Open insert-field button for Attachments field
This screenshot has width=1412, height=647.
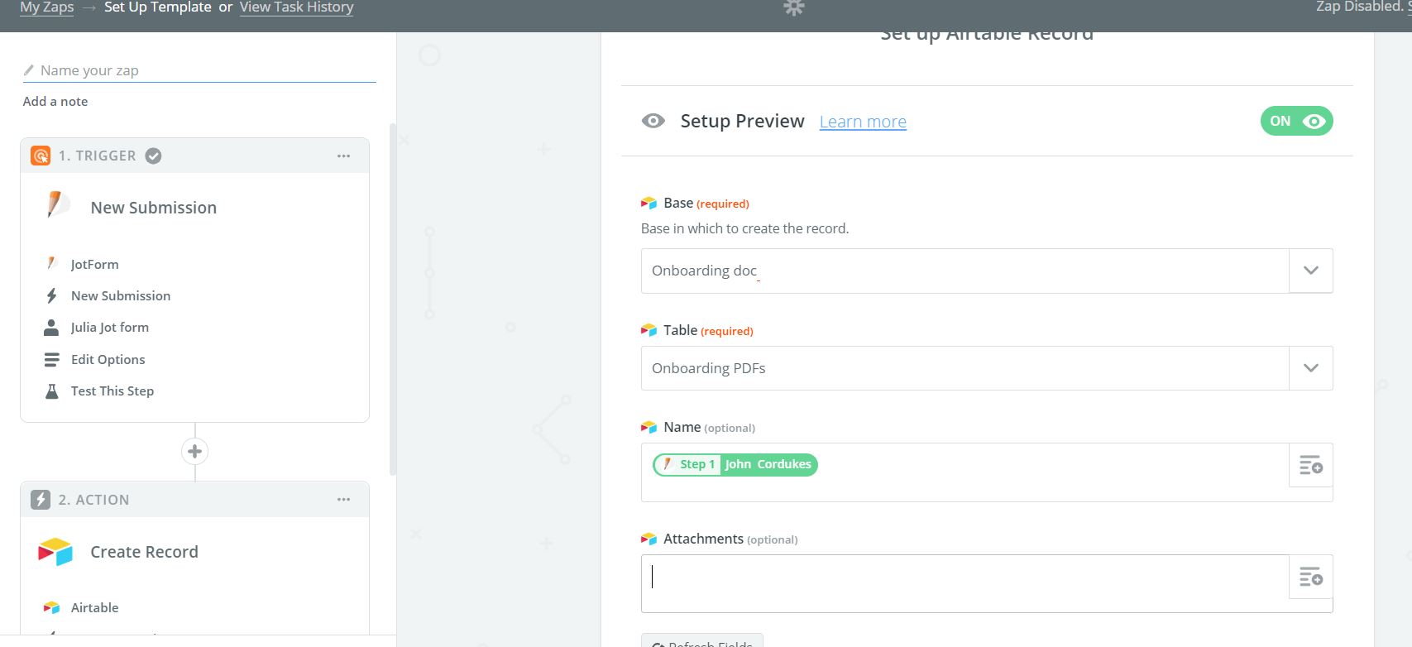click(x=1311, y=577)
